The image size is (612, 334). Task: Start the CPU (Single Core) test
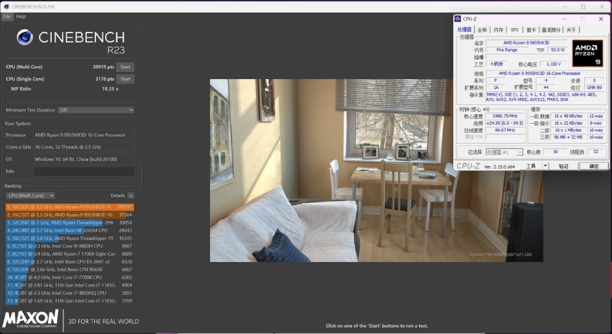125,79
